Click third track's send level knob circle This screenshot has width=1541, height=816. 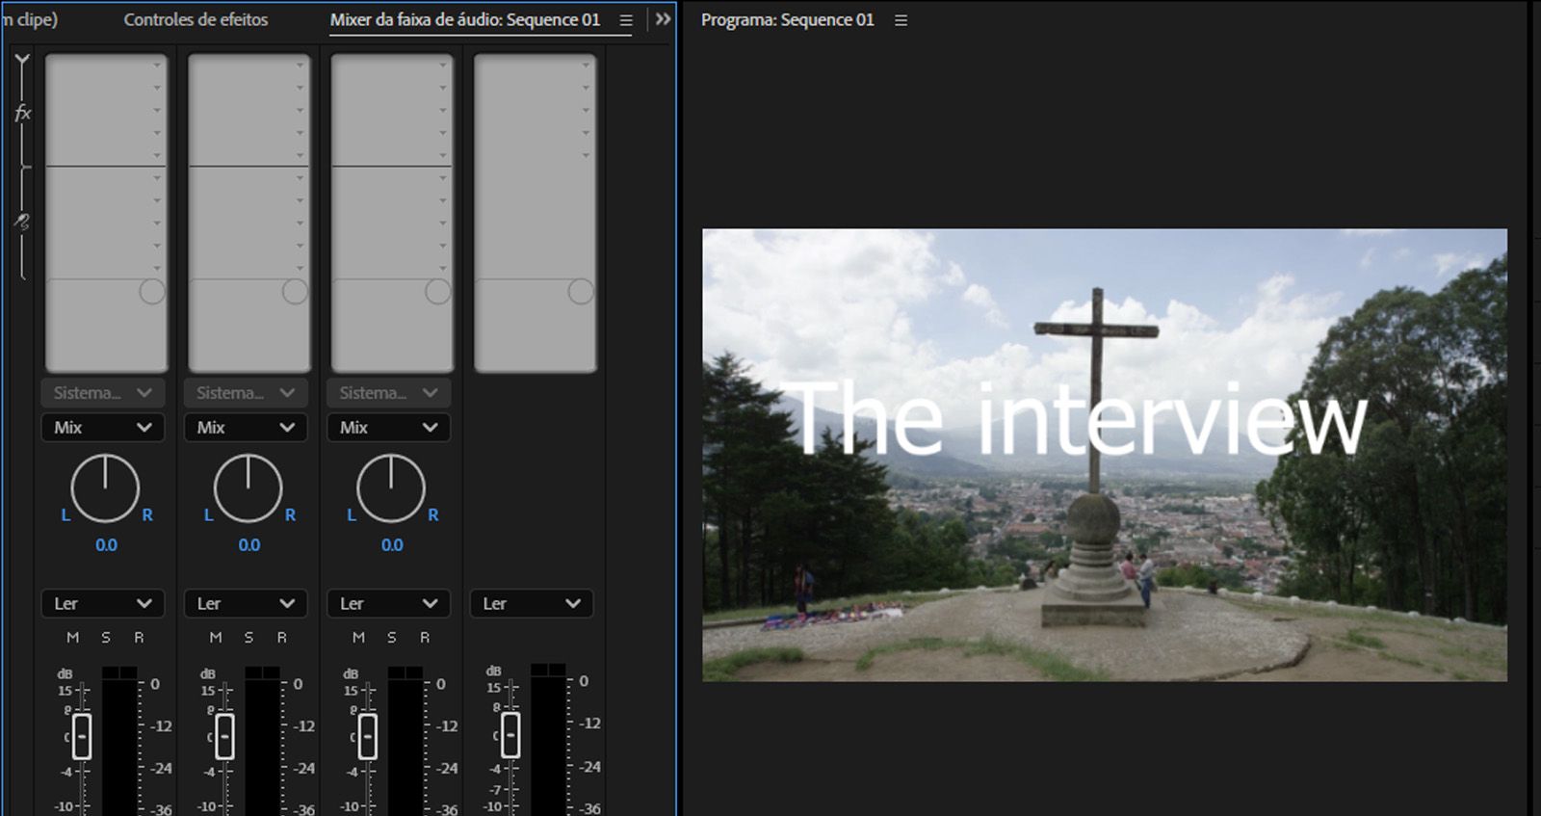pos(437,291)
